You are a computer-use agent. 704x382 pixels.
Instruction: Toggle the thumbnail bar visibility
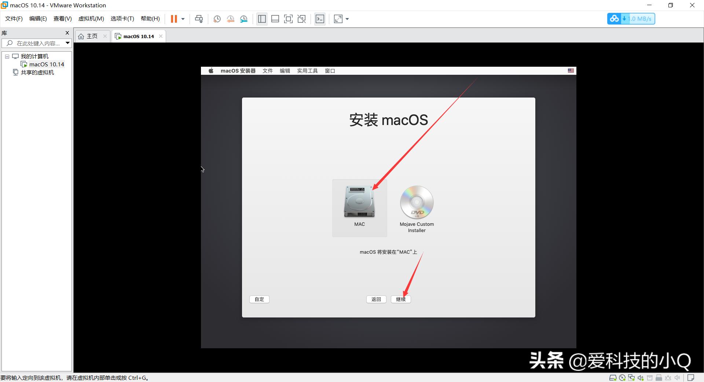[275, 19]
